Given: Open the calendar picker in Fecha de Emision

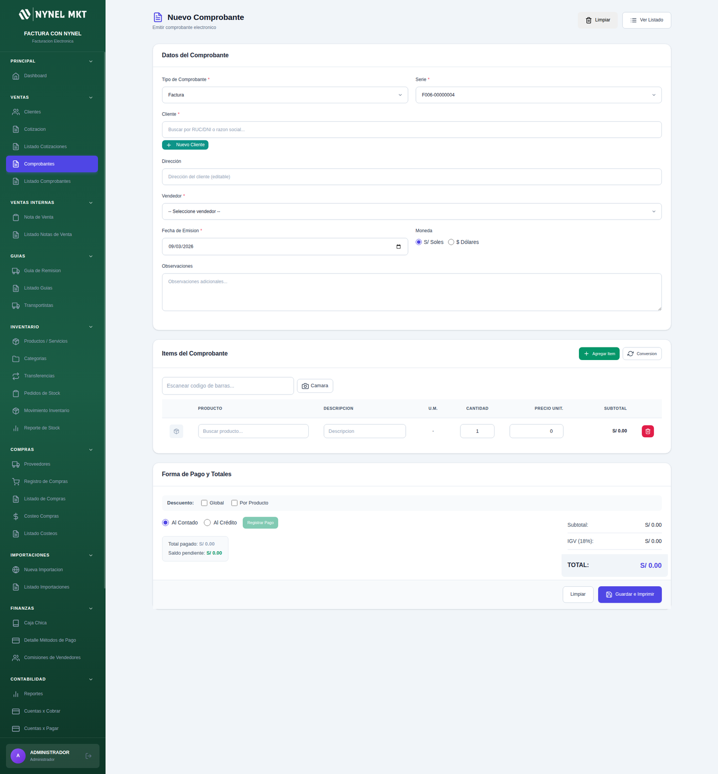Looking at the screenshot, I should tap(398, 246).
